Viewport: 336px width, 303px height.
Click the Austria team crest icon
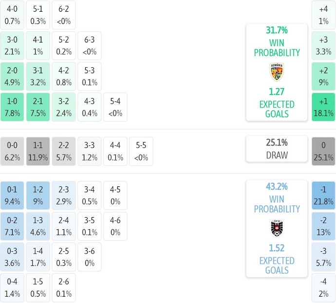(277, 228)
